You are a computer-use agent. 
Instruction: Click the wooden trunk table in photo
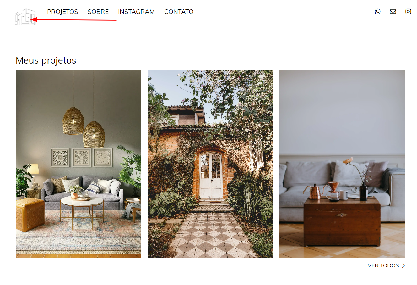point(342,221)
